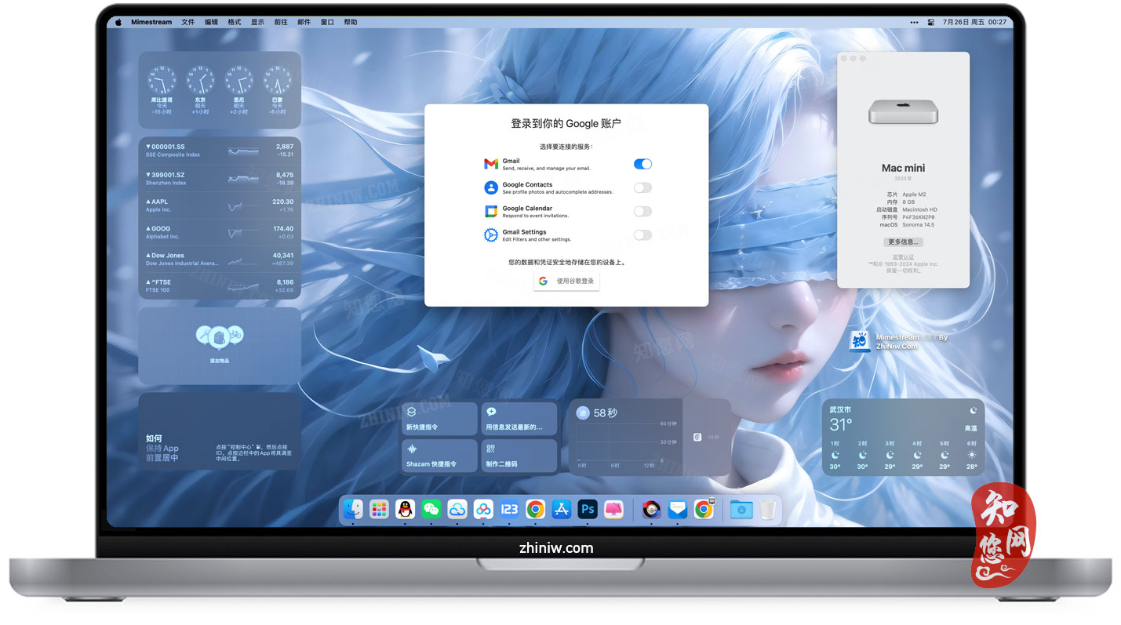Viewport: 1121px width, 625px height.
Task: Click the 使用谷歌登录 sign-in button
Action: pos(566,281)
